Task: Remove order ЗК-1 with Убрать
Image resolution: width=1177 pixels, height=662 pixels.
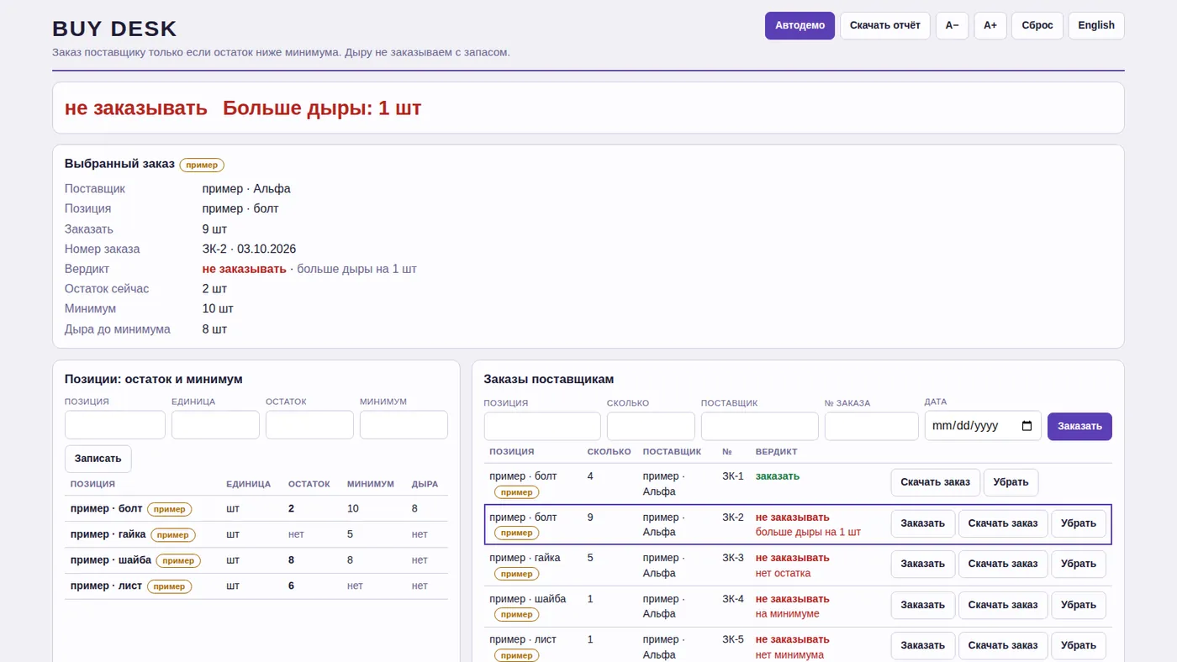Action: pyautogui.click(x=1011, y=482)
